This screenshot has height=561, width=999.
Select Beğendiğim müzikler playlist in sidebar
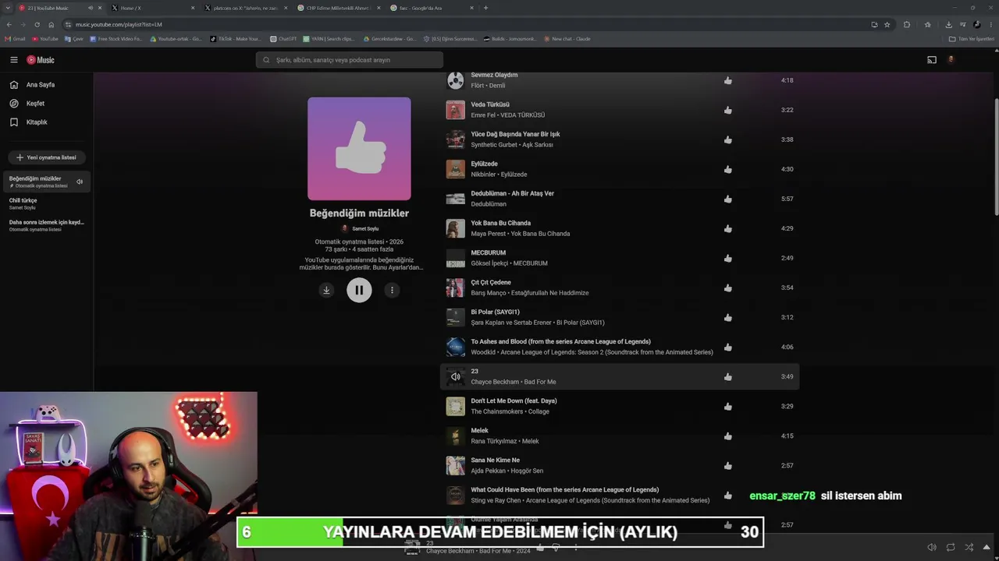(47, 182)
